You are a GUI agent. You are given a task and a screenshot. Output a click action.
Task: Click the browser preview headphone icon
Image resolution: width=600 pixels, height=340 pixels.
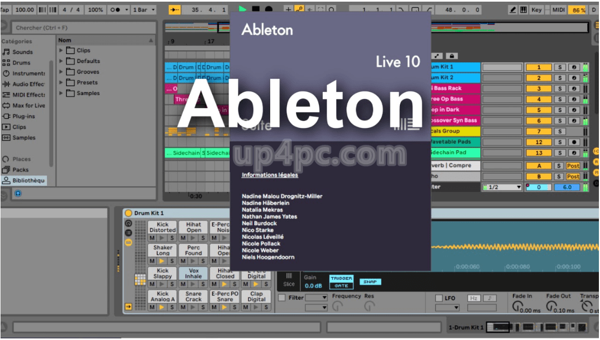pos(18,194)
